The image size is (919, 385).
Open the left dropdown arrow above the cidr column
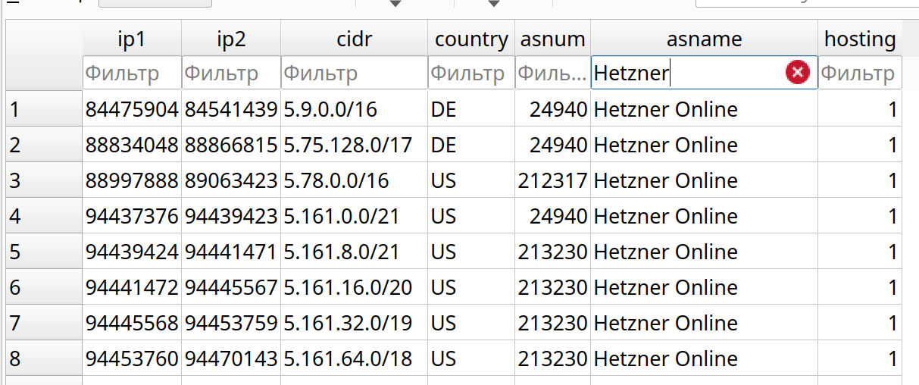coord(395,4)
